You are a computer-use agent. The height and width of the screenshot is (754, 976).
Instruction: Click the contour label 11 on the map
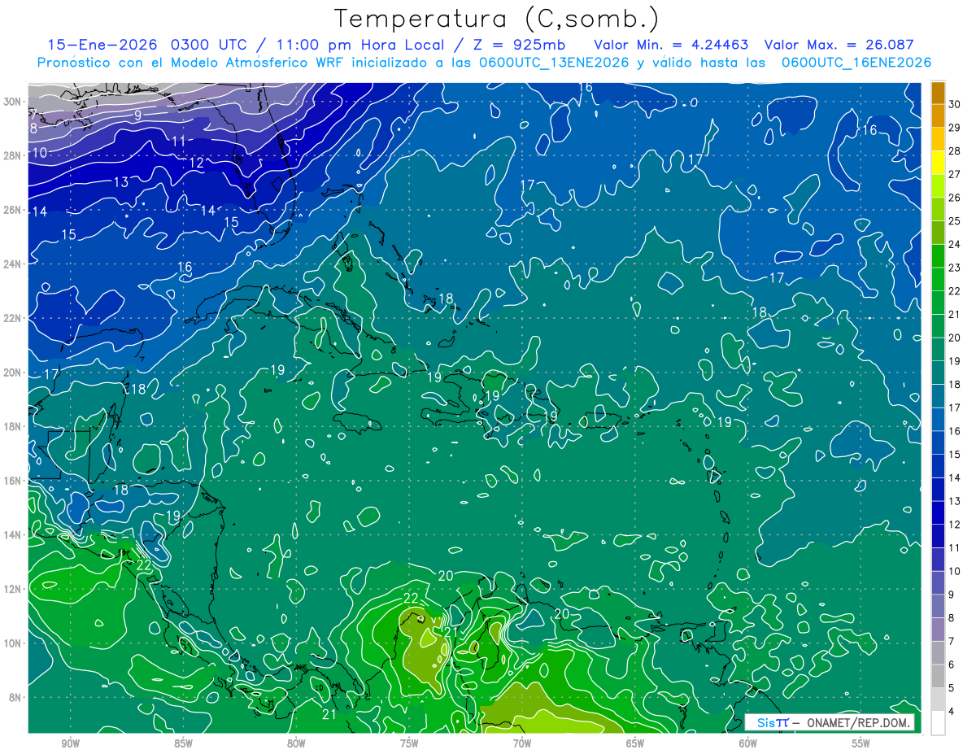pos(179,142)
